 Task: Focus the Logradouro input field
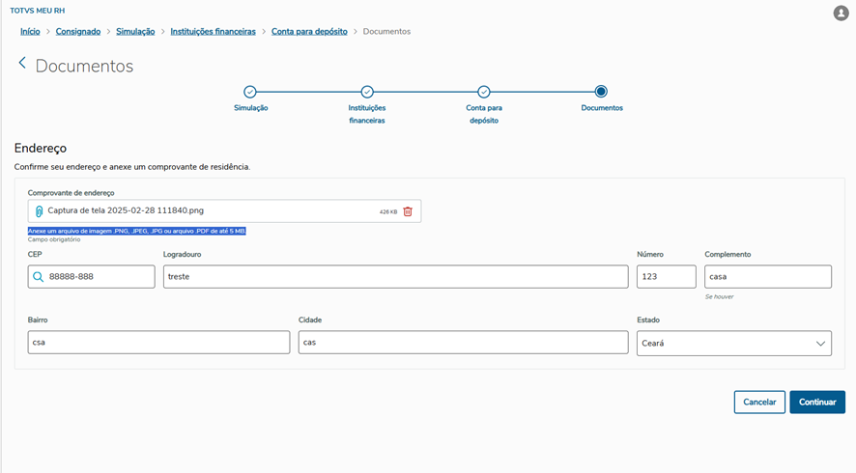click(x=395, y=277)
